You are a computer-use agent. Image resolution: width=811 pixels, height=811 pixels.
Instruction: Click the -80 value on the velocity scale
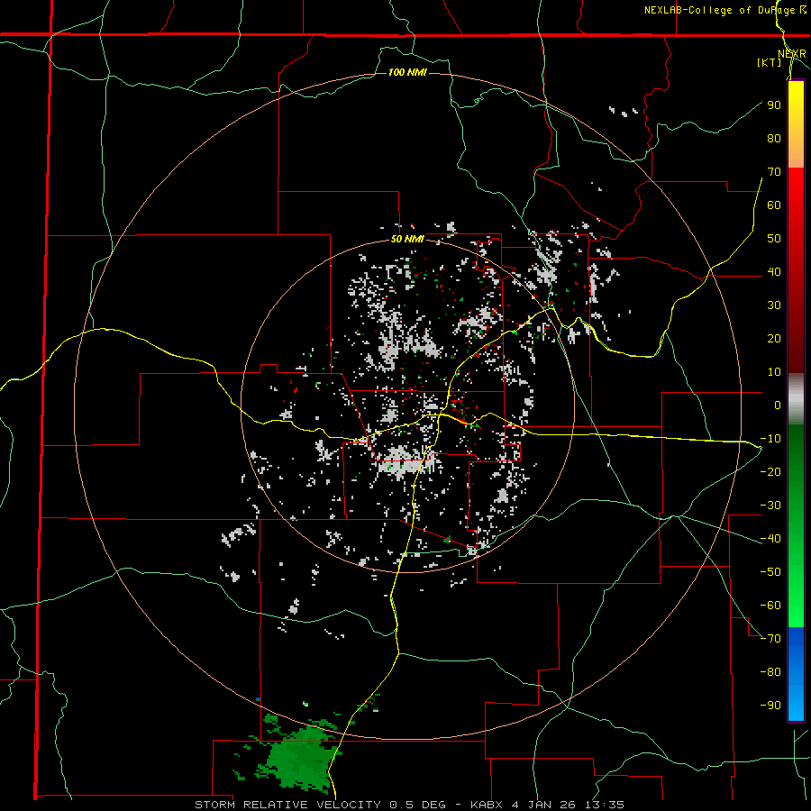(x=770, y=672)
